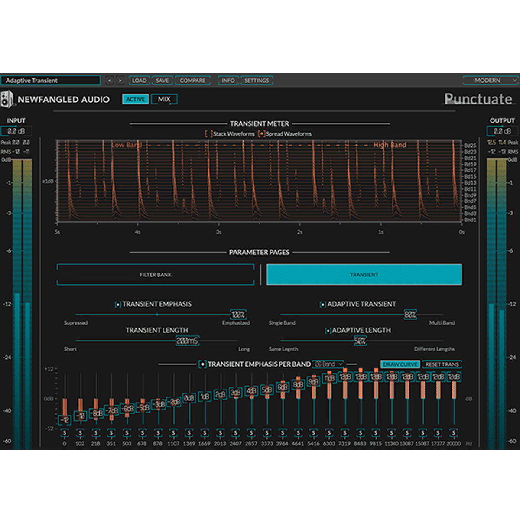Open the MODERN style dropdown
This screenshot has width=520, height=520.
[x=491, y=80]
